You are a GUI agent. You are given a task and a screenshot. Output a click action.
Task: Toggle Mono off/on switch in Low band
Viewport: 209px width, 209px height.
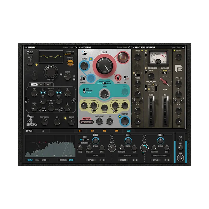tap(85, 140)
